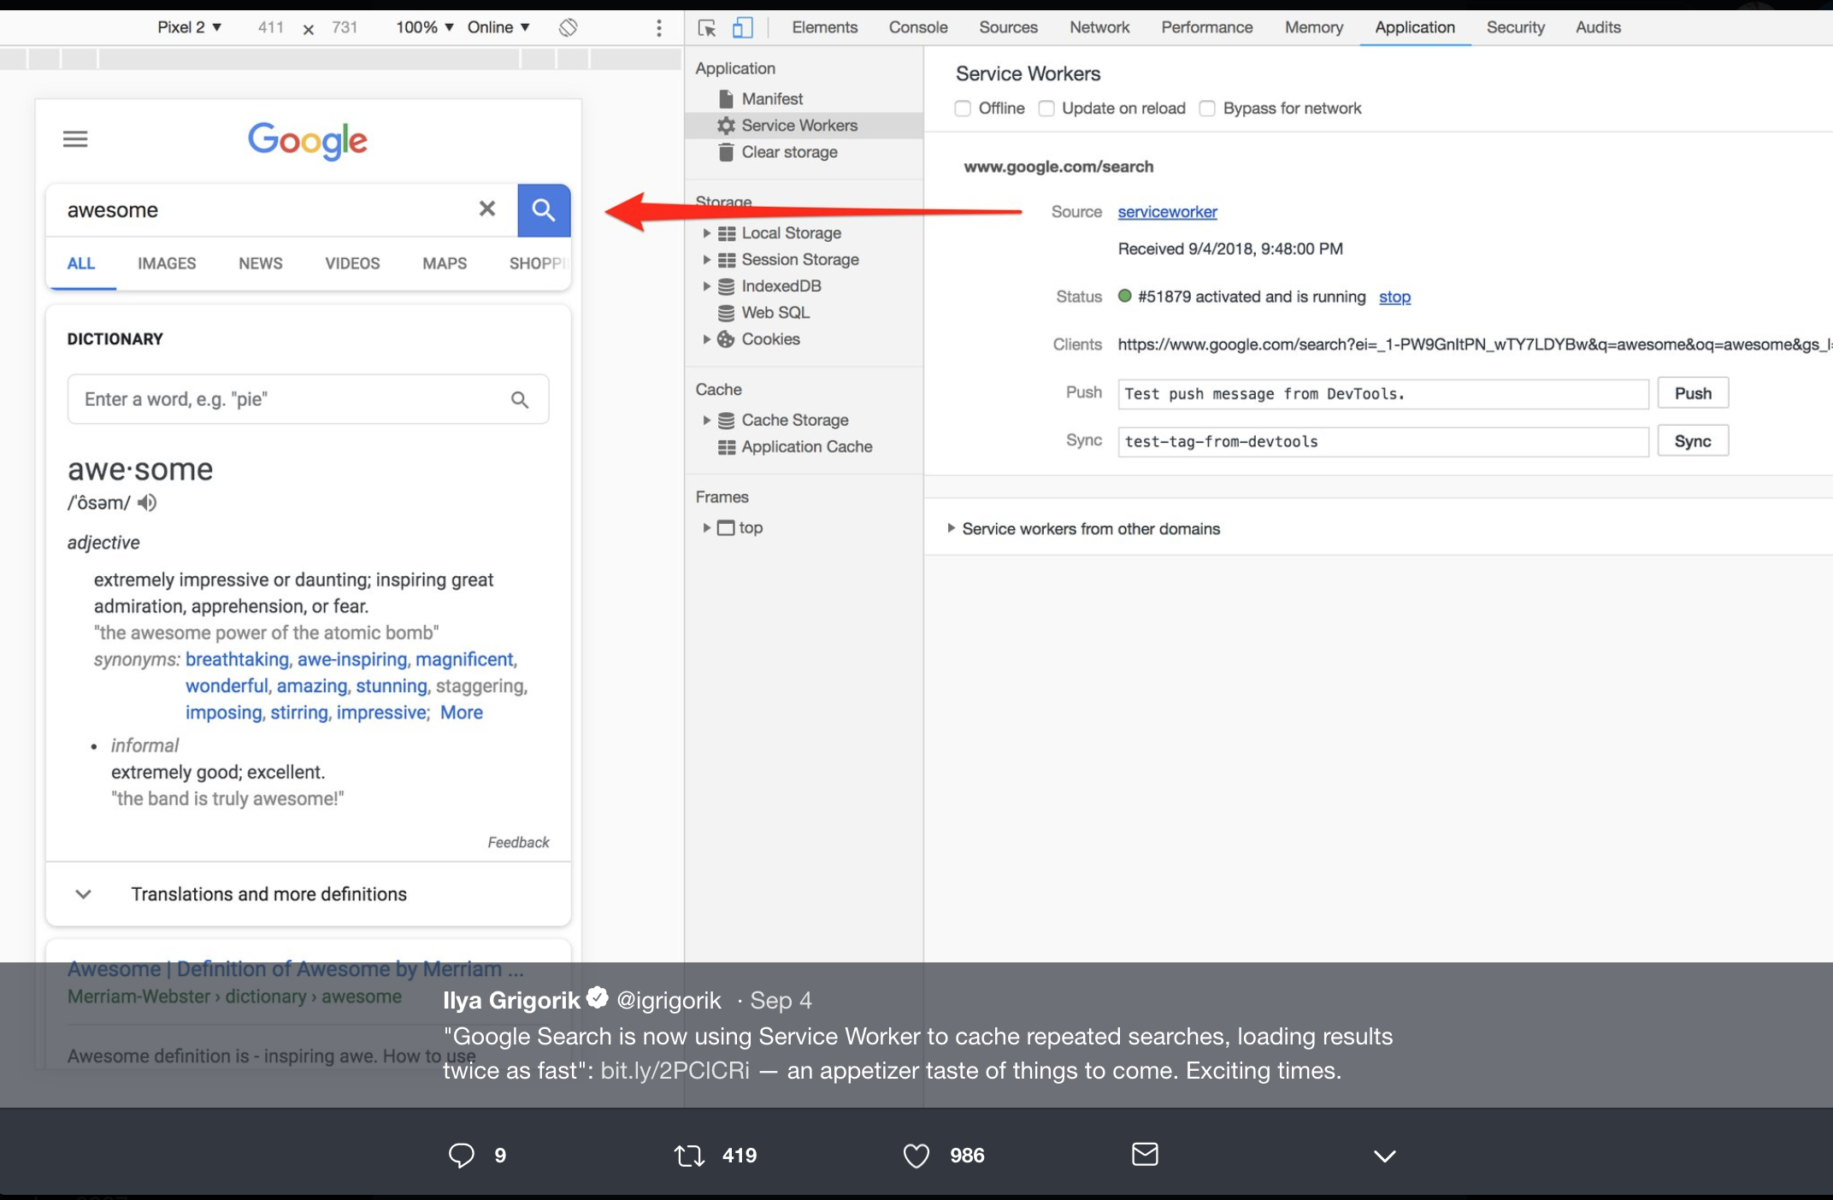Check Bypass for network
This screenshot has height=1200, width=1833.
[1207, 109]
